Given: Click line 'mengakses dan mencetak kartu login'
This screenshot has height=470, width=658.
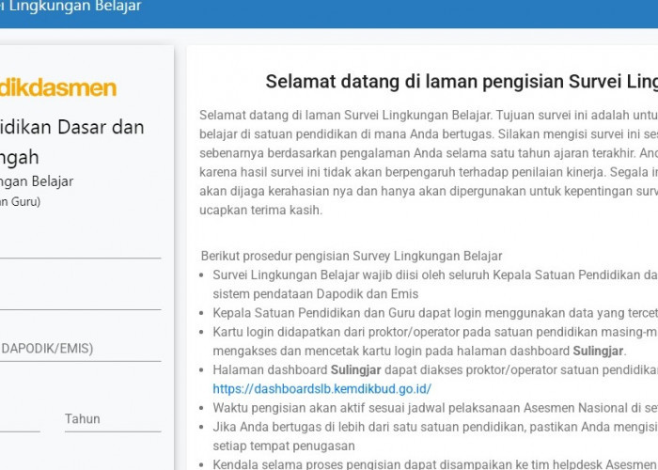Looking at the screenshot, I should pos(419,351).
